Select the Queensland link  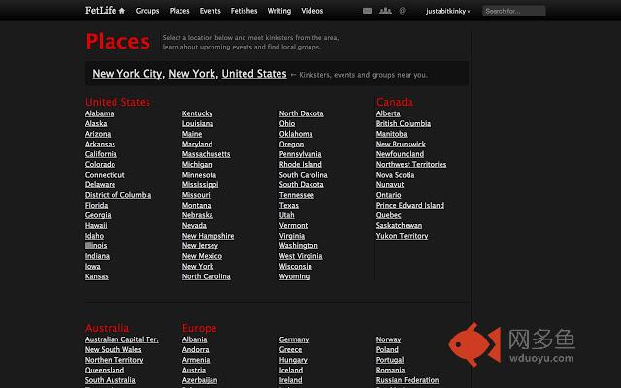pyautogui.click(x=105, y=371)
